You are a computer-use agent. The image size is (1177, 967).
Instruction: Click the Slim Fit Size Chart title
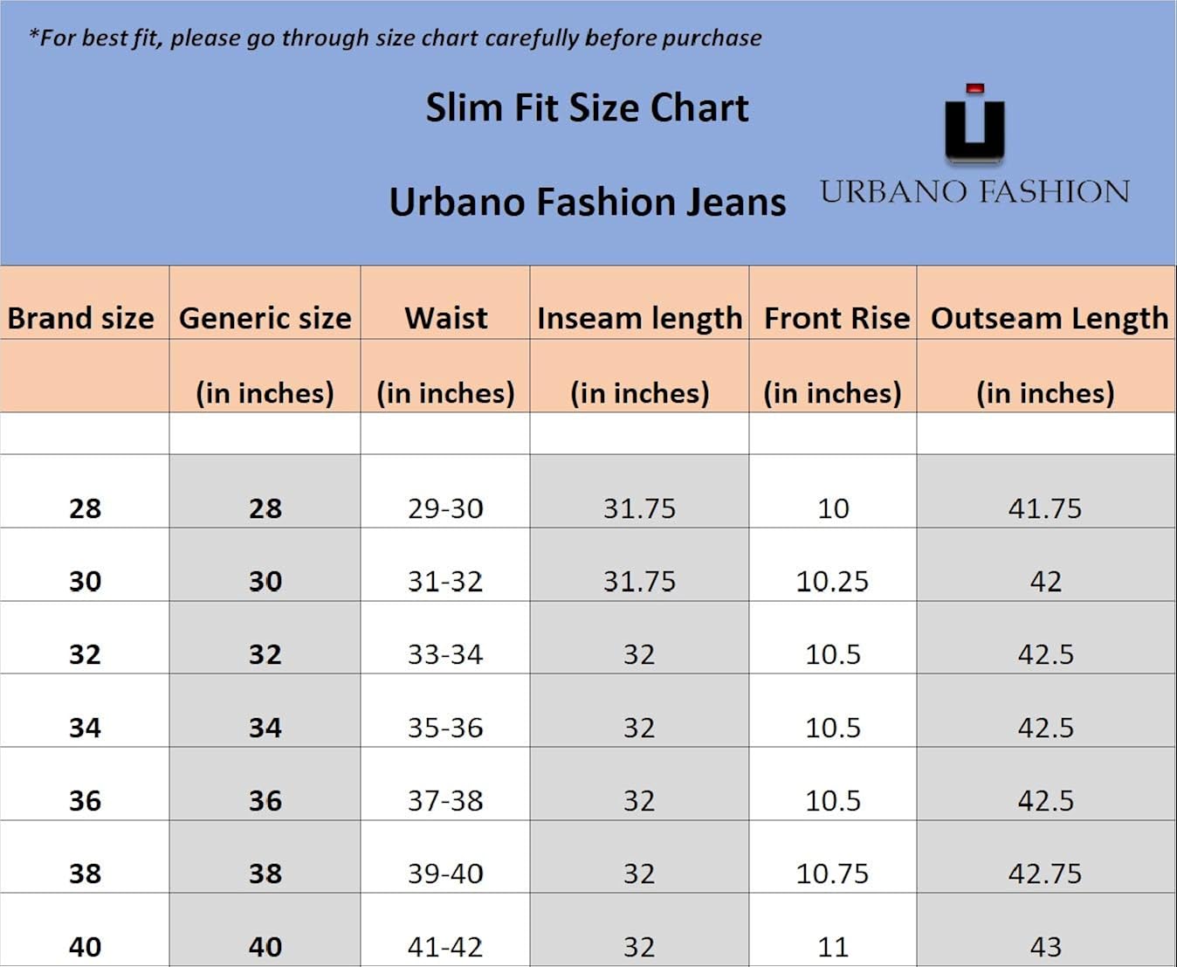587,108
